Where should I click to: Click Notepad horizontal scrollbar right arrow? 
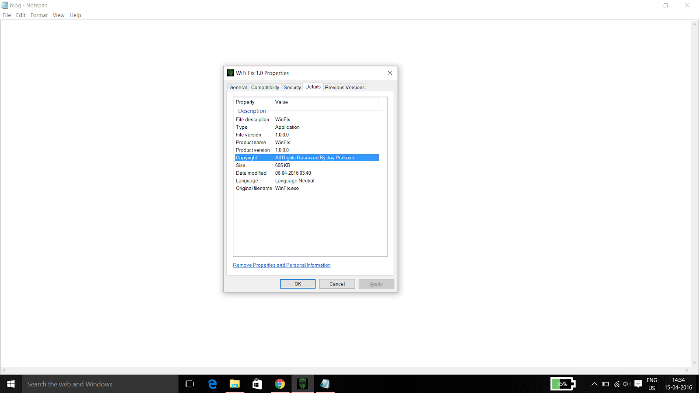pos(687,370)
